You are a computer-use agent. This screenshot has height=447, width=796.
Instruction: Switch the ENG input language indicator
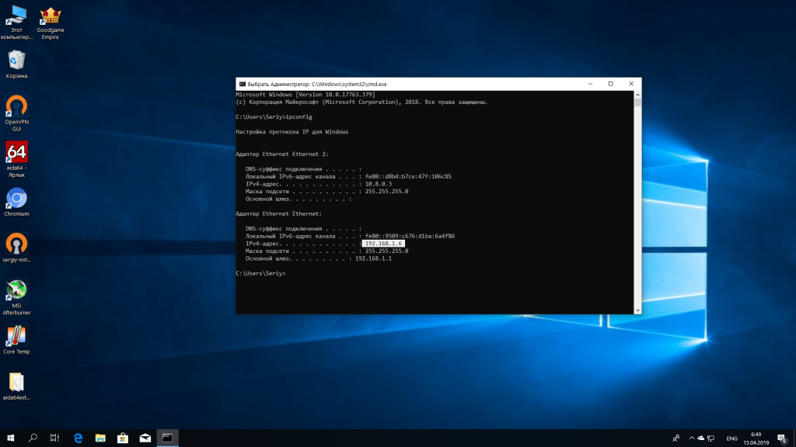731,438
